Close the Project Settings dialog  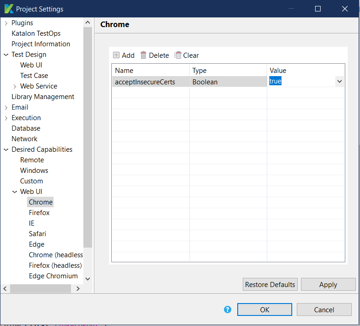345,9
